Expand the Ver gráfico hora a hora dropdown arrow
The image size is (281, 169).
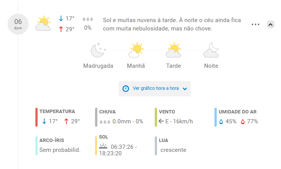(x=185, y=89)
